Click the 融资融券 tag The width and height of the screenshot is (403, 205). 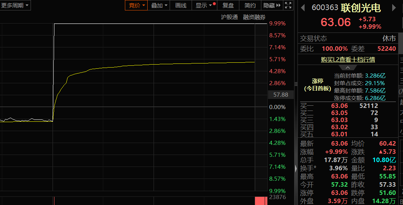click(x=254, y=17)
